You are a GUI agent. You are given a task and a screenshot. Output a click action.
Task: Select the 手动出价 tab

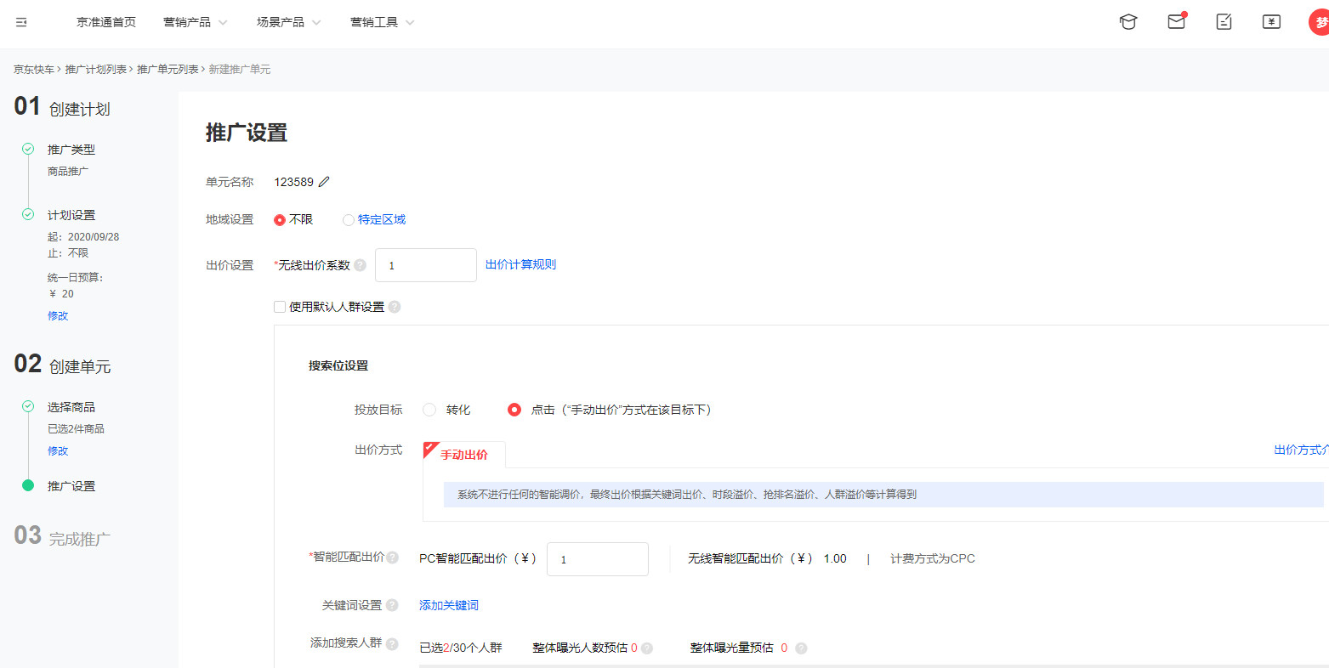point(464,455)
